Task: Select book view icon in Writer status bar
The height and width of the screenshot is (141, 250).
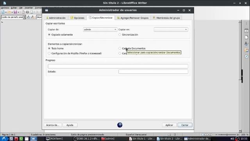Action: tap(211, 135)
